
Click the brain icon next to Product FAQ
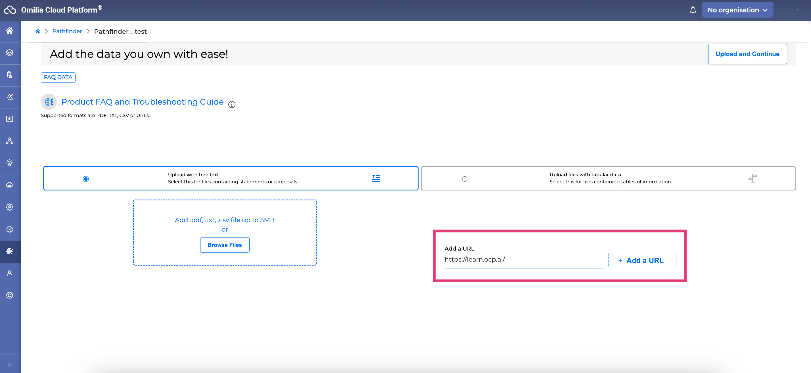49,101
